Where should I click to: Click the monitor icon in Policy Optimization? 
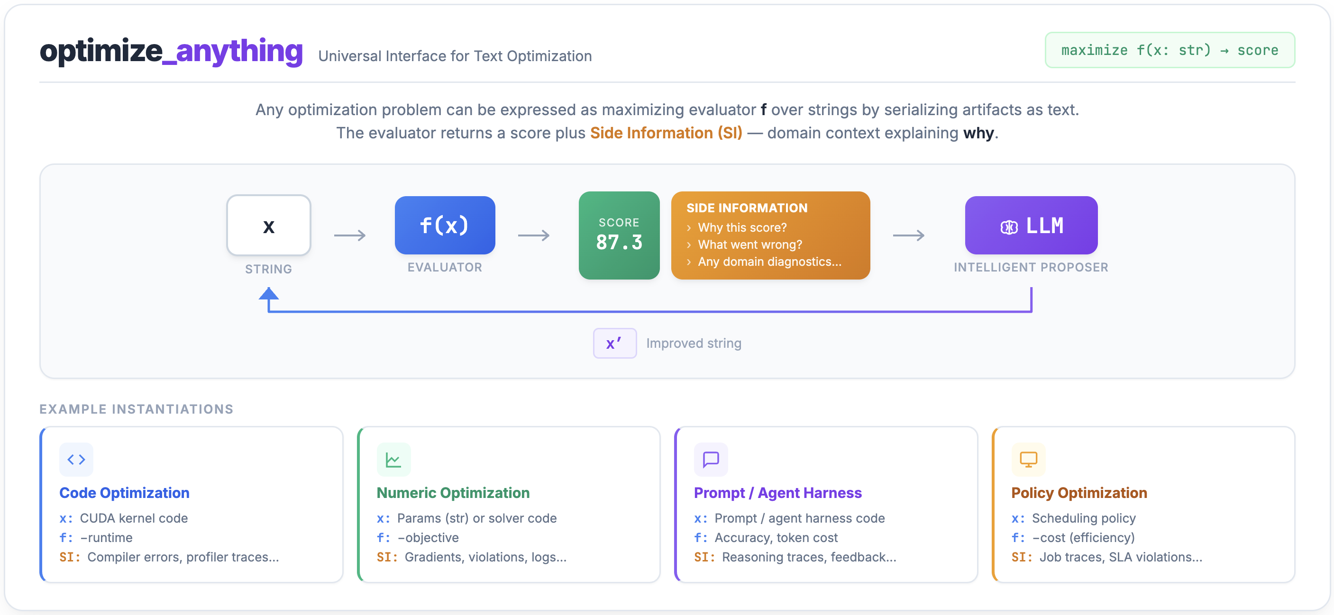click(1028, 459)
